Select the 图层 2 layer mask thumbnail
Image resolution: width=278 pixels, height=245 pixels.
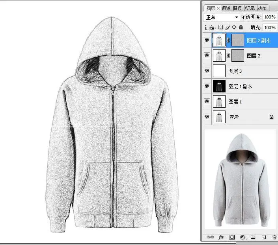click(238, 55)
